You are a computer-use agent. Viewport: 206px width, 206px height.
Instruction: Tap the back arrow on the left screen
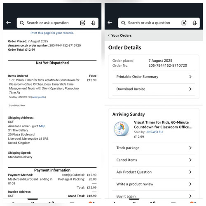tap(9, 23)
